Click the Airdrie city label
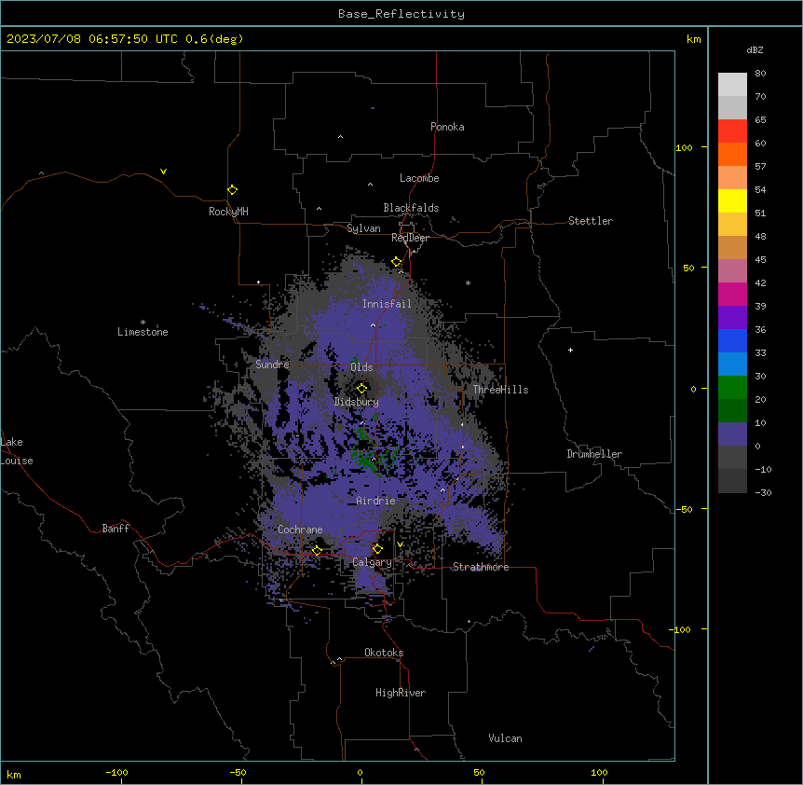Image resolution: width=803 pixels, height=785 pixels. (x=376, y=501)
